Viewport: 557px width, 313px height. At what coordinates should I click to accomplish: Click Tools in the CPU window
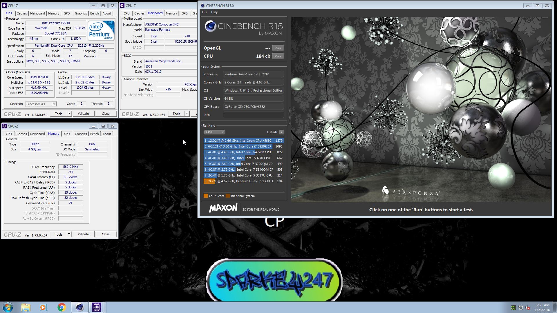pyautogui.click(x=59, y=114)
